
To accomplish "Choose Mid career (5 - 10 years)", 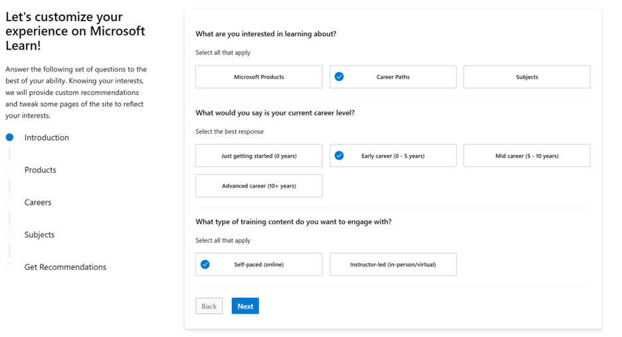I will [526, 156].
